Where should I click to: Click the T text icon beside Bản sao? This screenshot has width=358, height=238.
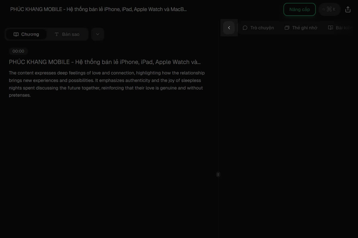57,34
